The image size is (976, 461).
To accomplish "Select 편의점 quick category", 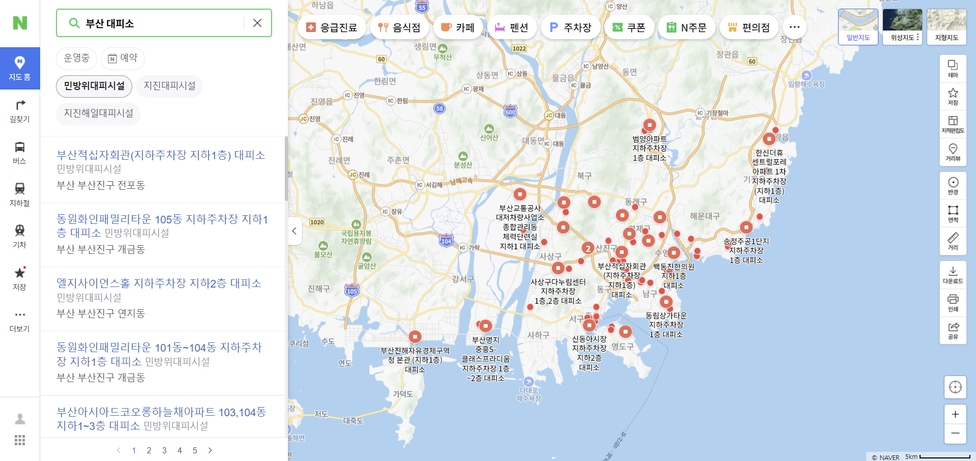I will tap(749, 27).
